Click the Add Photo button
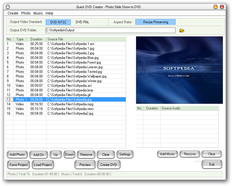This screenshot has width=232, height=186. pyautogui.click(x=17, y=154)
